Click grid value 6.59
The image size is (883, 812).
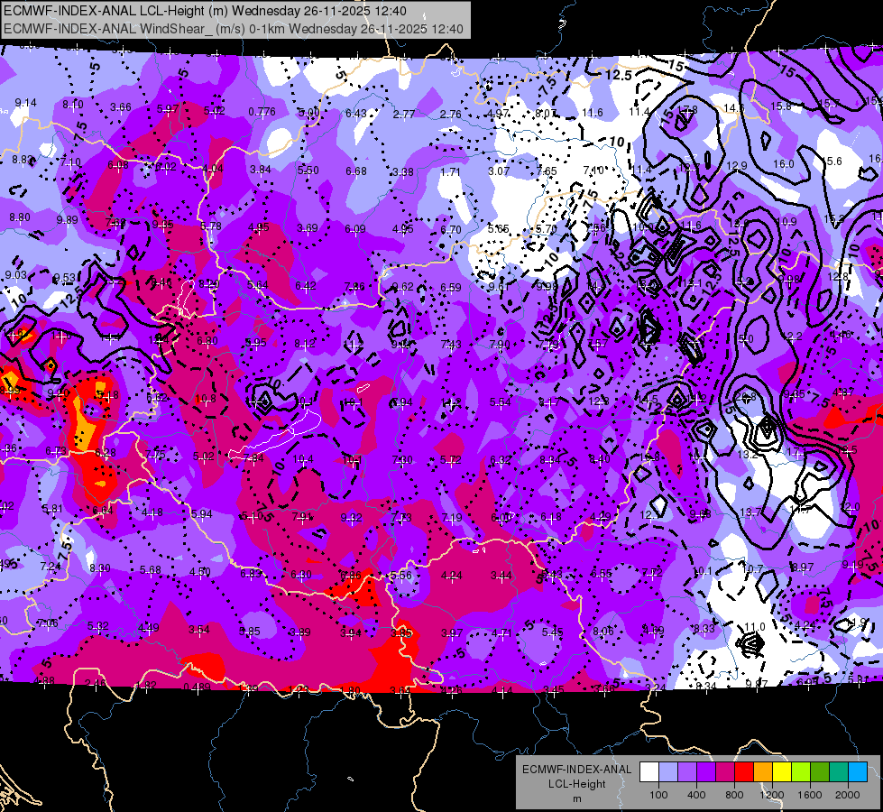point(450,288)
